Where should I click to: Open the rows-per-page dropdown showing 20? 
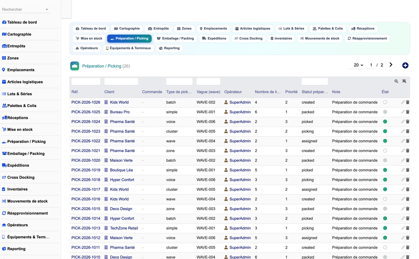tap(356, 65)
